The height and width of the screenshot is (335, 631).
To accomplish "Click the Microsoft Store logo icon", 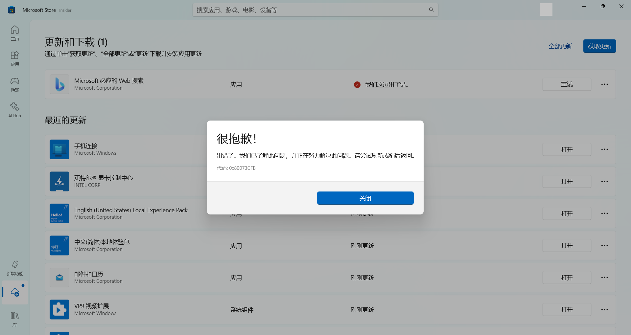I will [x=12, y=10].
